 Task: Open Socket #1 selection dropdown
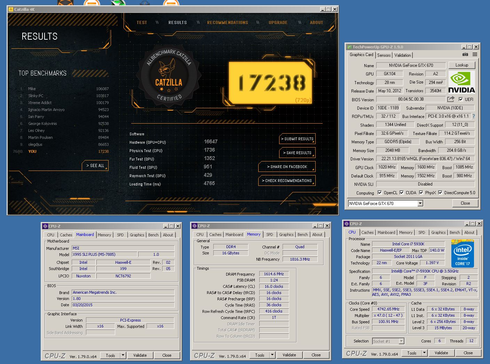[388, 341]
